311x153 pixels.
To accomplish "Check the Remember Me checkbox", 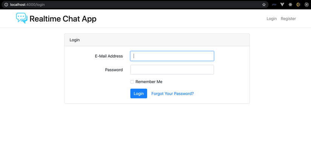I will 132,82.
